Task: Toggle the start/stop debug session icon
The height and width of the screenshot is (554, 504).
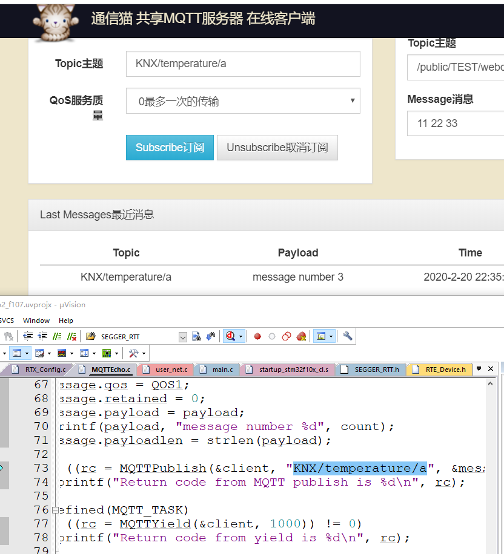Action: tap(230, 336)
